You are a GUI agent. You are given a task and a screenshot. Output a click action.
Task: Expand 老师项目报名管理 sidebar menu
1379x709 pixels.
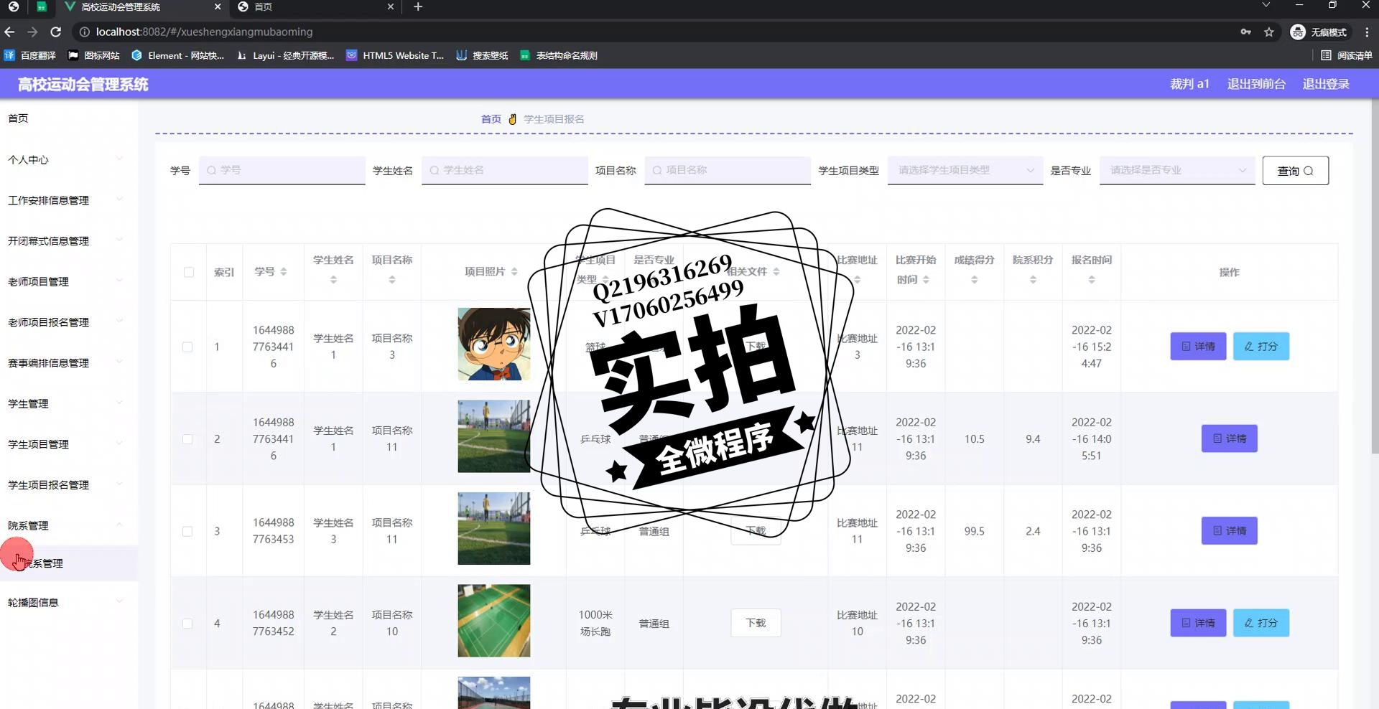[69, 322]
